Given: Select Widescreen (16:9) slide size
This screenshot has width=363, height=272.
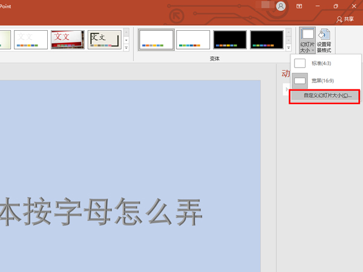Looking at the screenshot, I should [321, 80].
